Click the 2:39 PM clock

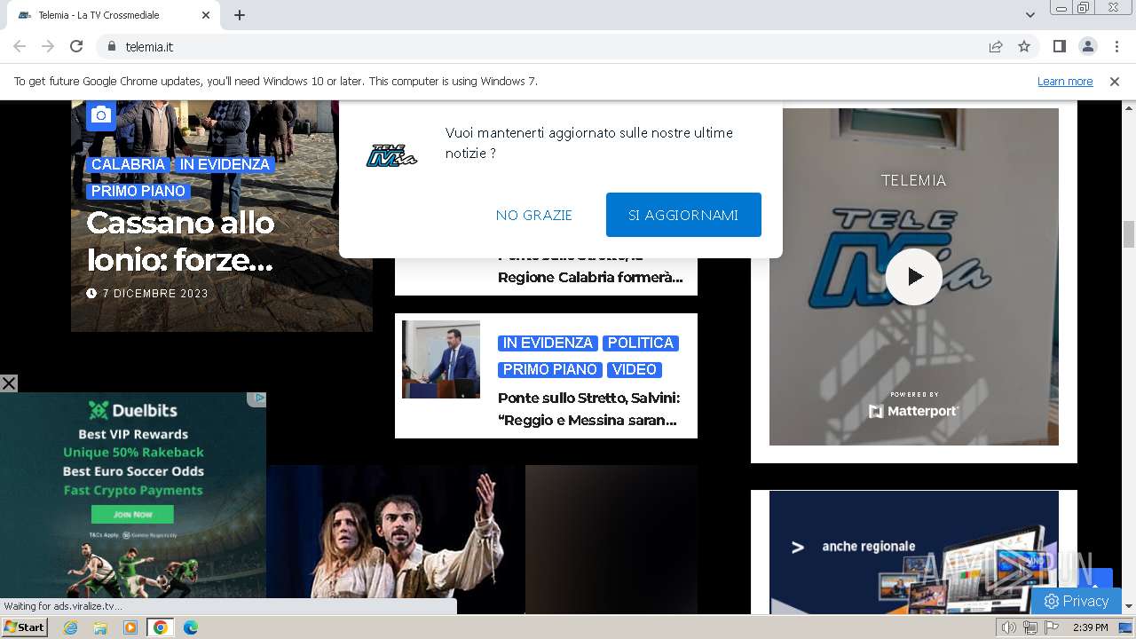(x=1091, y=627)
